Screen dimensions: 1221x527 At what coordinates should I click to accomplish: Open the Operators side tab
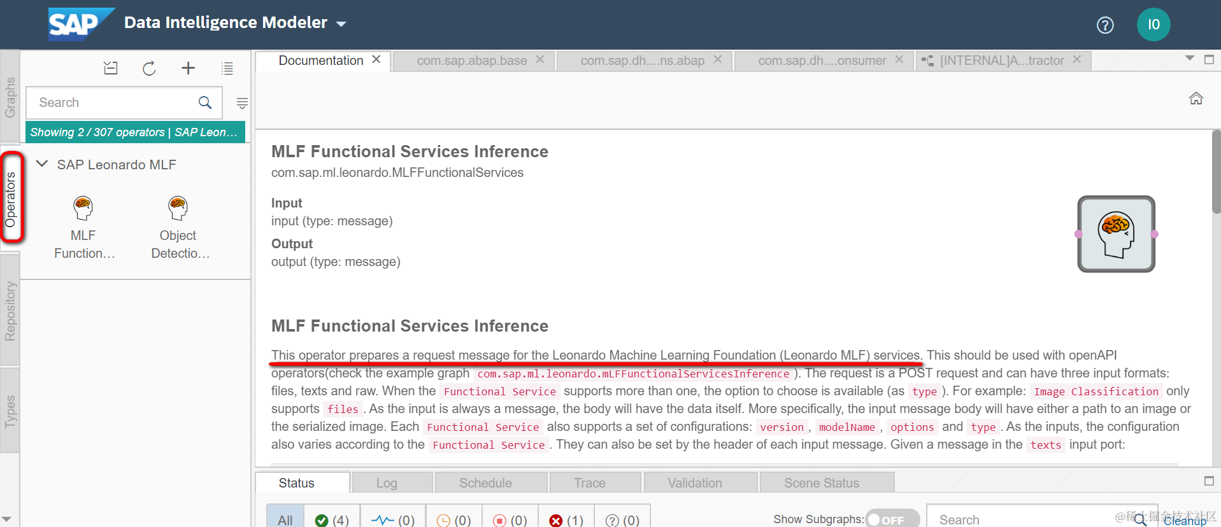point(10,199)
